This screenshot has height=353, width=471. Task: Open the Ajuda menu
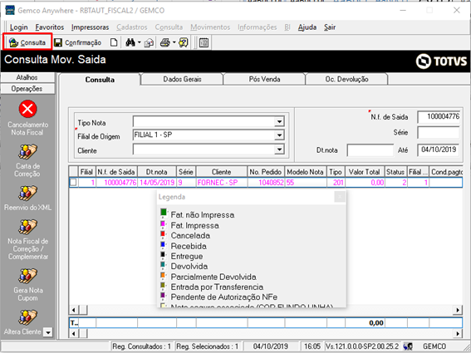pyautogui.click(x=307, y=27)
